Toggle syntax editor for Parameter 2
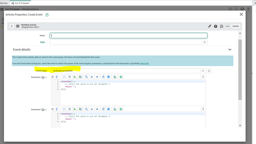The width and height of the screenshot is (256, 144). 57,109
